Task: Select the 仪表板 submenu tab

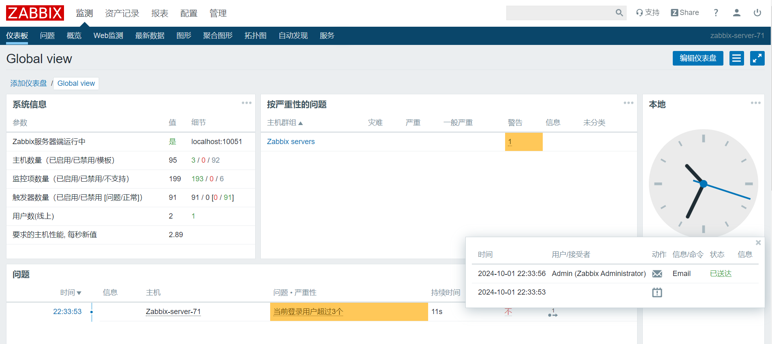Action: [x=17, y=36]
